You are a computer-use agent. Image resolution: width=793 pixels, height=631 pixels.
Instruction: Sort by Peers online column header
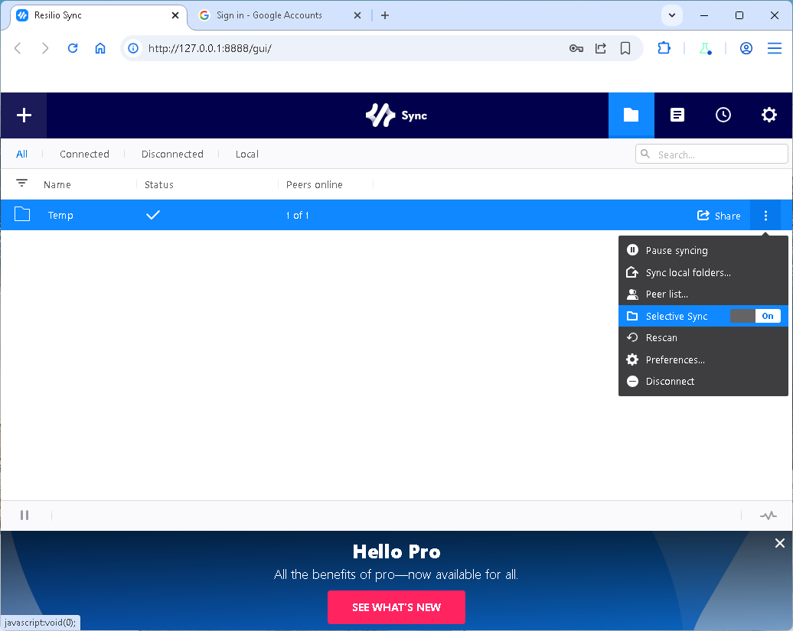(x=314, y=185)
